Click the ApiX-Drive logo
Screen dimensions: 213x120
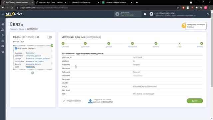coord(14,14)
